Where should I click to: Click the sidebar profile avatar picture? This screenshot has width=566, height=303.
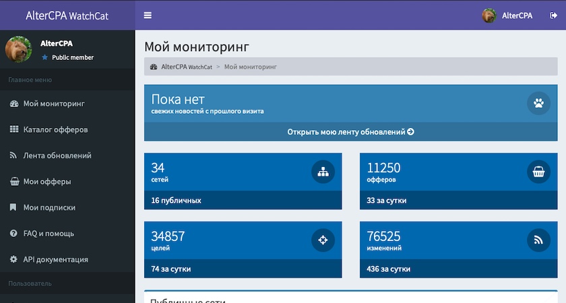[x=18, y=49]
